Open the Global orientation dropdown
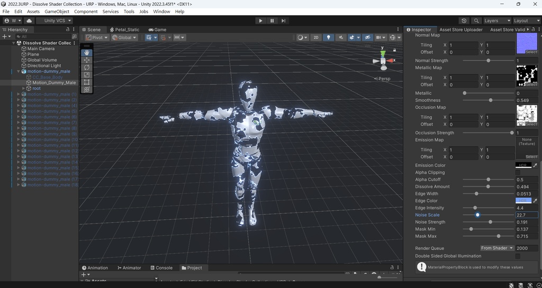The image size is (542, 288). coord(124,38)
